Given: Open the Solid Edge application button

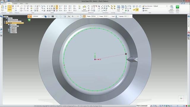Looking at the screenshot, I should point(2,2).
